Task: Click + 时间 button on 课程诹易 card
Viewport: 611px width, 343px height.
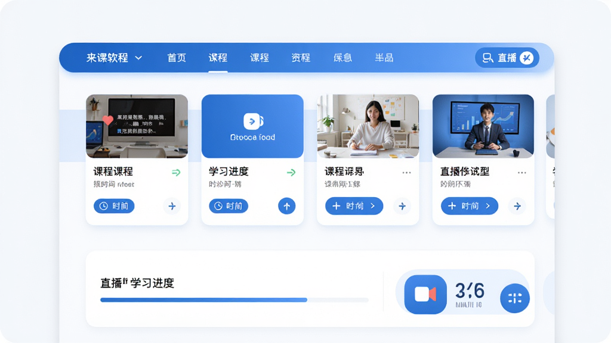Action: point(354,205)
